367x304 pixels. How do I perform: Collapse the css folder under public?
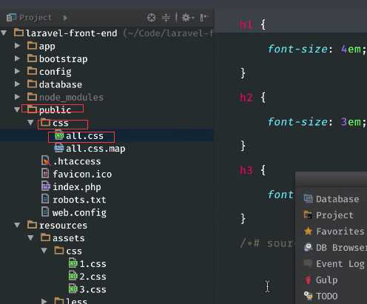30,122
